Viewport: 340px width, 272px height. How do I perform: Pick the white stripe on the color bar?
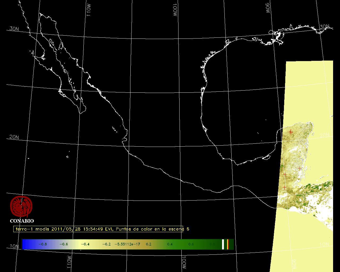(223, 244)
